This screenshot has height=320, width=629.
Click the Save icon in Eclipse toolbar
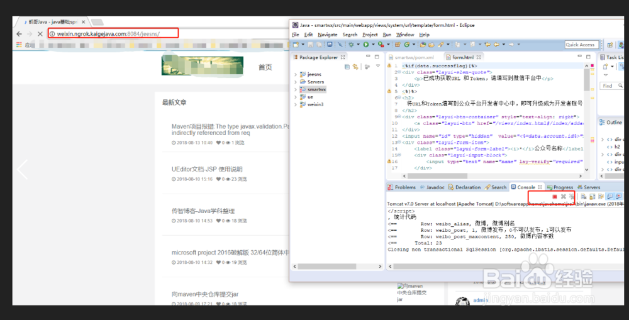(x=311, y=45)
